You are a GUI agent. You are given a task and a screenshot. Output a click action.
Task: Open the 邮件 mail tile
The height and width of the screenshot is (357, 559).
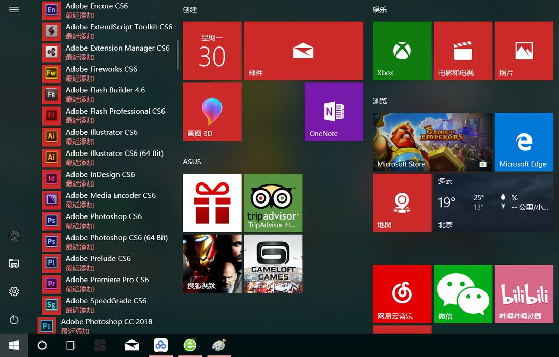pos(303,51)
